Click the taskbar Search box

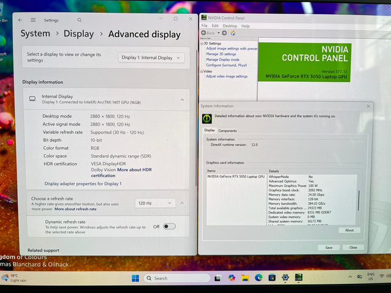[x=177, y=278]
